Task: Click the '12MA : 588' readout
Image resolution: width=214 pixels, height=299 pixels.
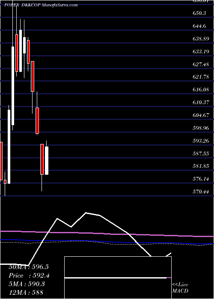Action: point(26,292)
